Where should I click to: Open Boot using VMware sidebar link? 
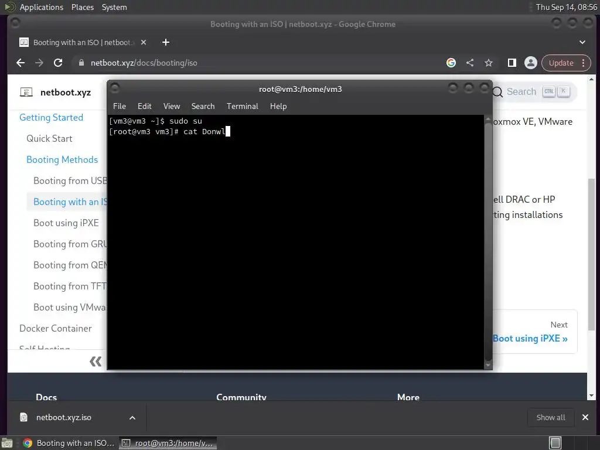click(70, 307)
